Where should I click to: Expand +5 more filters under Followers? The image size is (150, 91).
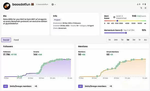(x=36, y=86)
